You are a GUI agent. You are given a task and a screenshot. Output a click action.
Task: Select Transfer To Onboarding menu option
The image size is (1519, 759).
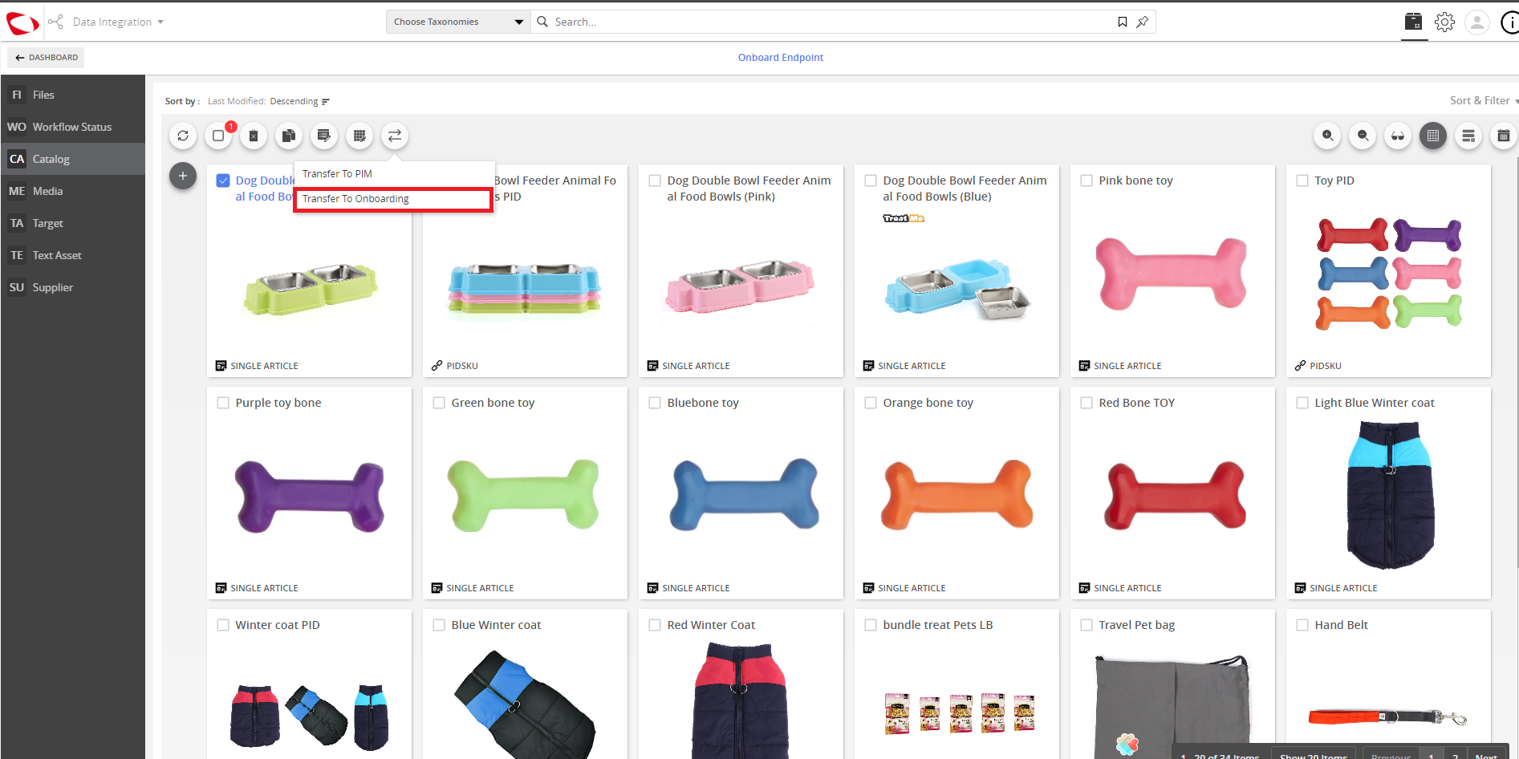(x=394, y=199)
